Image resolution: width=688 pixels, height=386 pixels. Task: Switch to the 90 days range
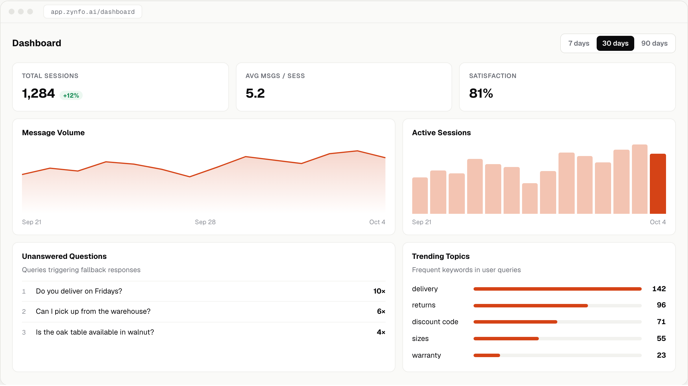click(x=654, y=43)
